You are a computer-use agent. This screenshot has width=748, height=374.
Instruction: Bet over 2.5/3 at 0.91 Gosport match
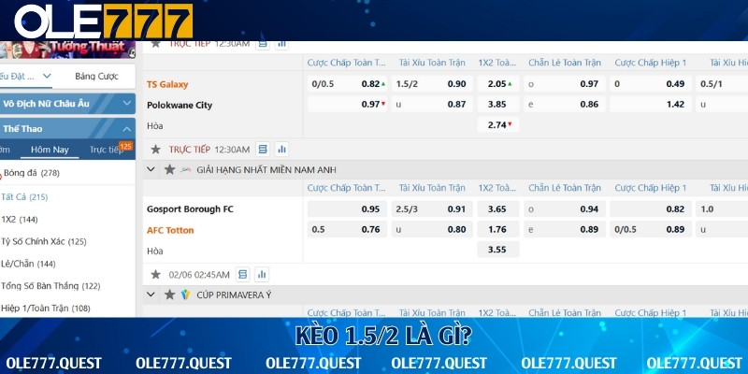click(x=432, y=209)
